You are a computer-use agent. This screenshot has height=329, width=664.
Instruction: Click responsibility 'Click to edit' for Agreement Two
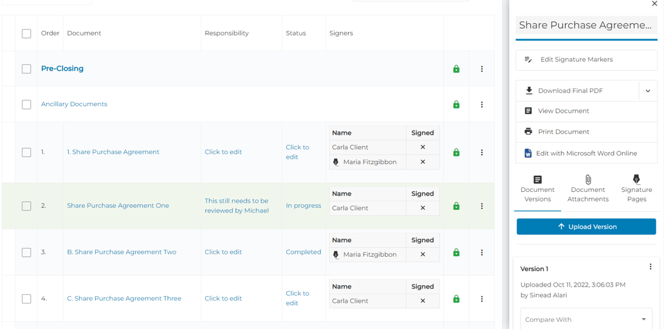click(x=223, y=252)
